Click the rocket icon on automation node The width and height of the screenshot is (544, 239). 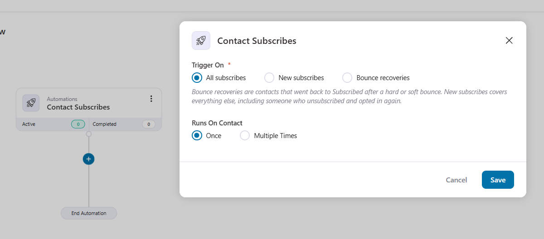coord(31,103)
